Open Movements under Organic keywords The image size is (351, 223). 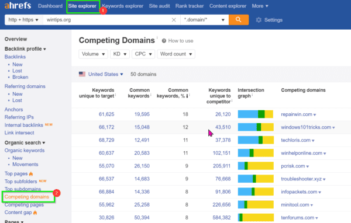pos(25,165)
